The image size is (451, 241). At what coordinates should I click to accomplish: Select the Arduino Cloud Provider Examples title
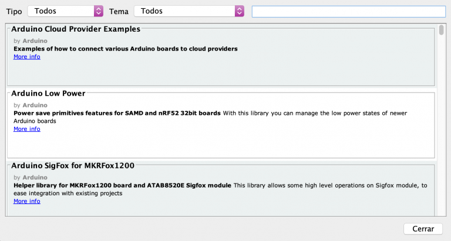pos(76,29)
